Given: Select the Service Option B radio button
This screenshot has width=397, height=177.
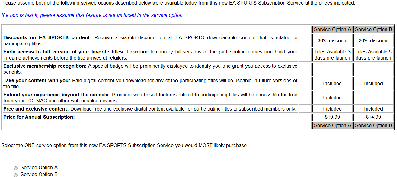Looking at the screenshot, I should pyautogui.click(x=15, y=175).
